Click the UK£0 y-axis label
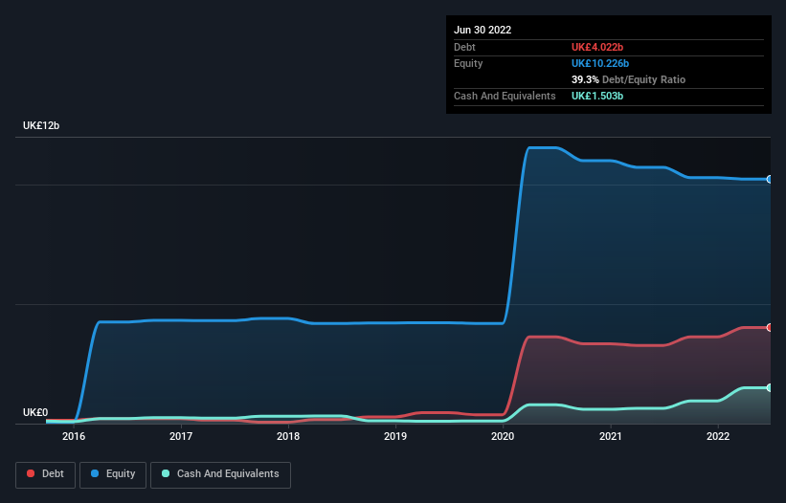 tap(35, 412)
